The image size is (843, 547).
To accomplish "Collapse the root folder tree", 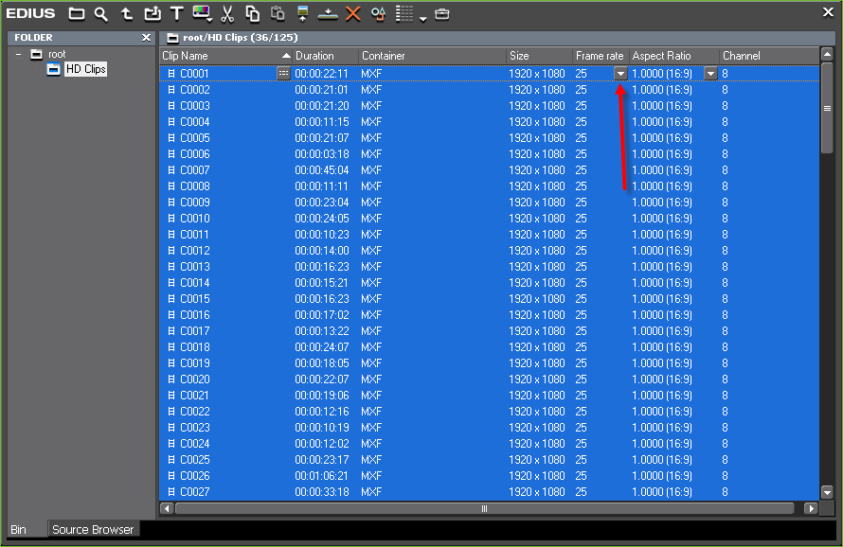I will point(19,54).
